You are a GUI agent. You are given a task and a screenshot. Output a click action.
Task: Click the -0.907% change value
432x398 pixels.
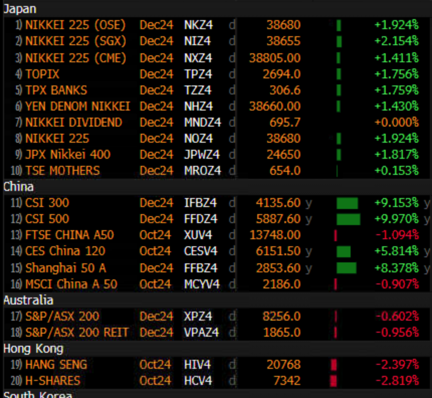397,284
